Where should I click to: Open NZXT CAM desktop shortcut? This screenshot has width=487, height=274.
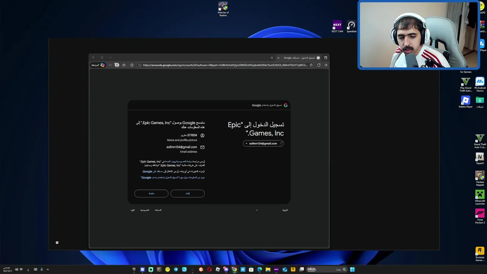tap(337, 27)
